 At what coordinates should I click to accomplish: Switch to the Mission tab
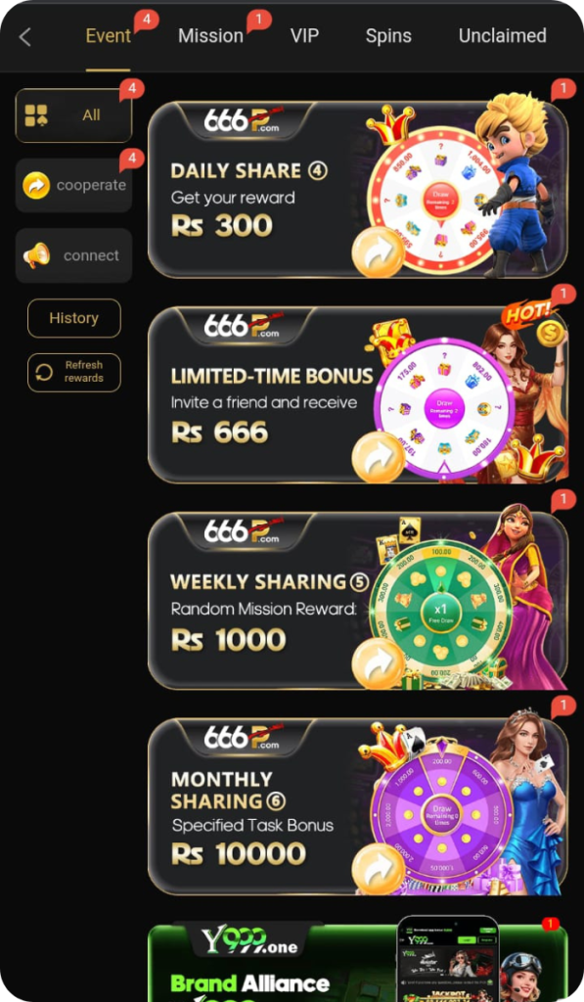211,36
